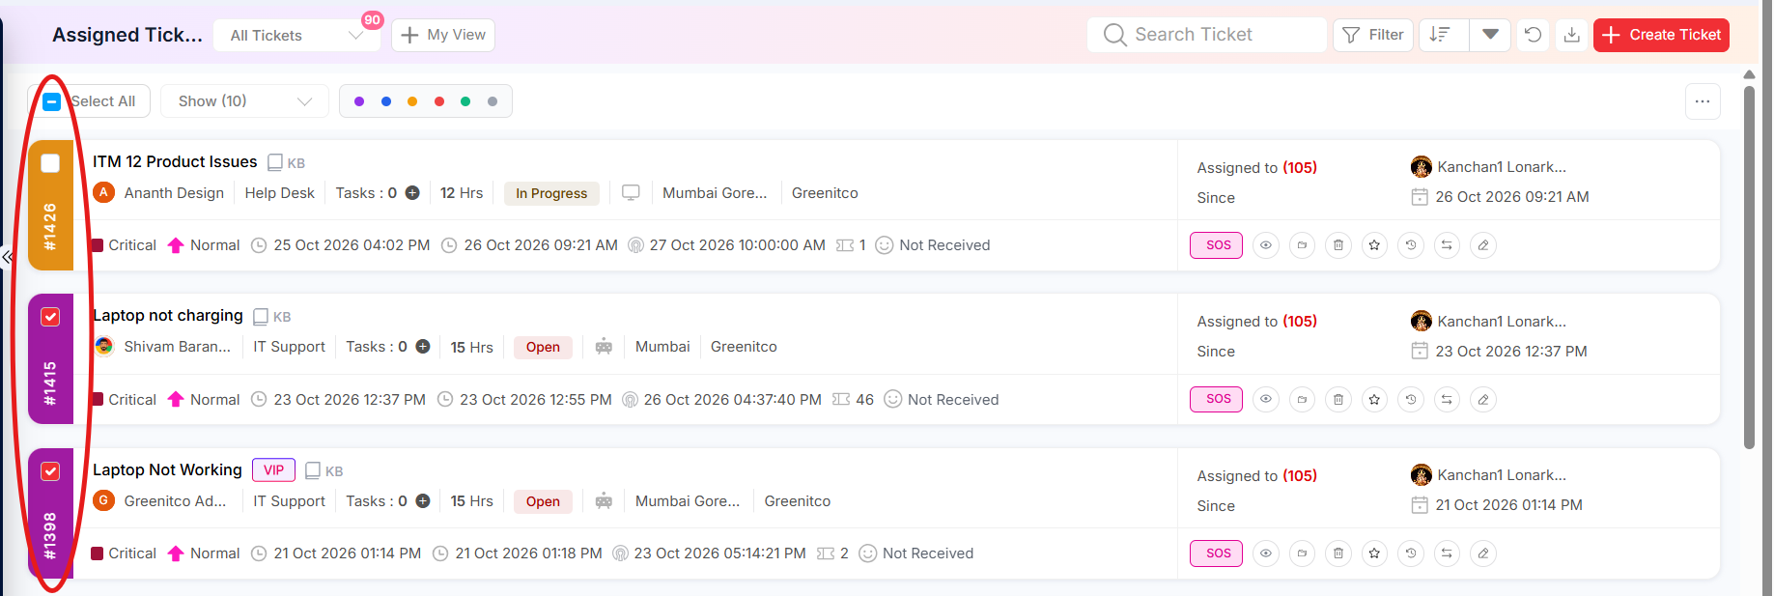Screen dimensions: 1774x596
Task: Open history for Laptop not charging
Action: 1411,399
